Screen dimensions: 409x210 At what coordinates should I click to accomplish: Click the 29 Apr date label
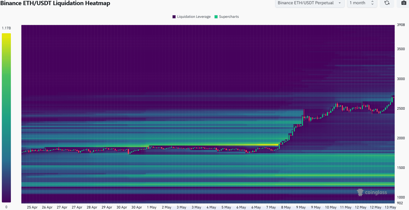(107, 207)
